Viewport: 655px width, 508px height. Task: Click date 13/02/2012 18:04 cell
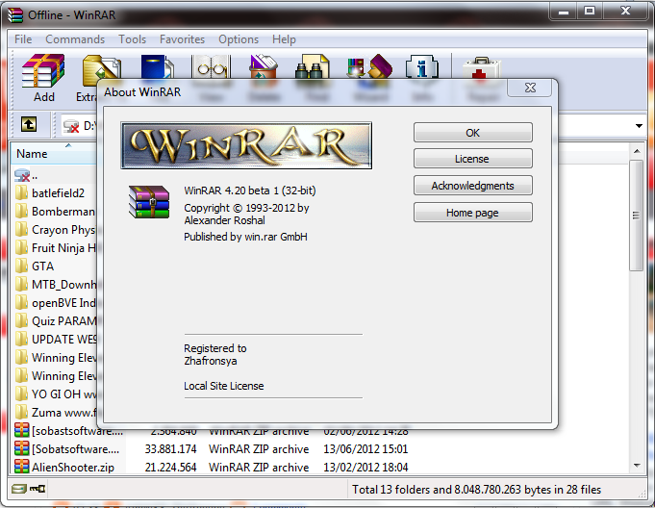(x=365, y=467)
